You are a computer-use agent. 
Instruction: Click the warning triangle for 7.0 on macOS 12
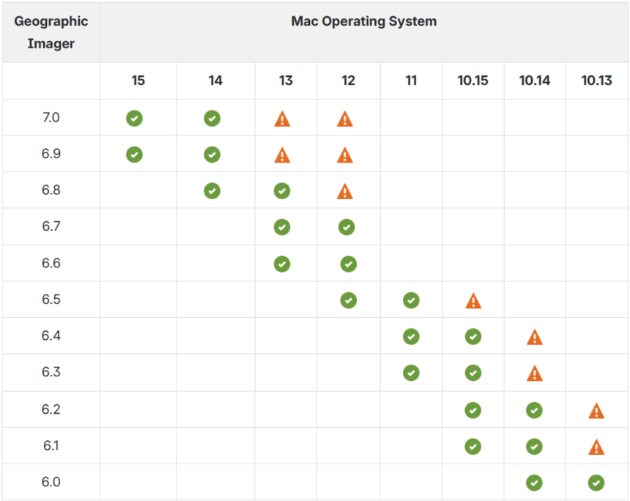pos(345,119)
